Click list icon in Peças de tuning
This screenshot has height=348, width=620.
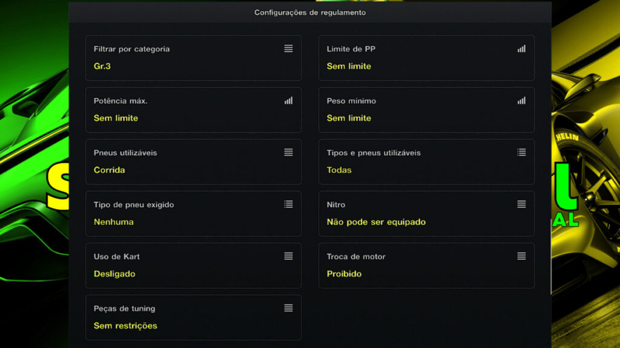(288, 308)
